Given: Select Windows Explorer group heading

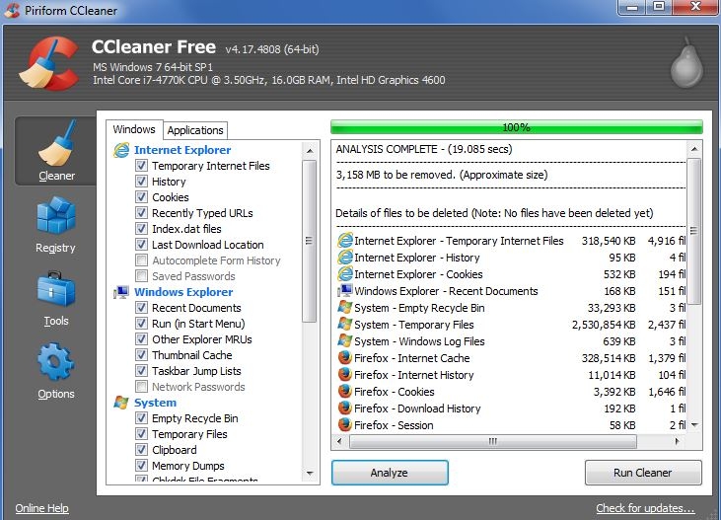Looking at the screenshot, I should [183, 292].
